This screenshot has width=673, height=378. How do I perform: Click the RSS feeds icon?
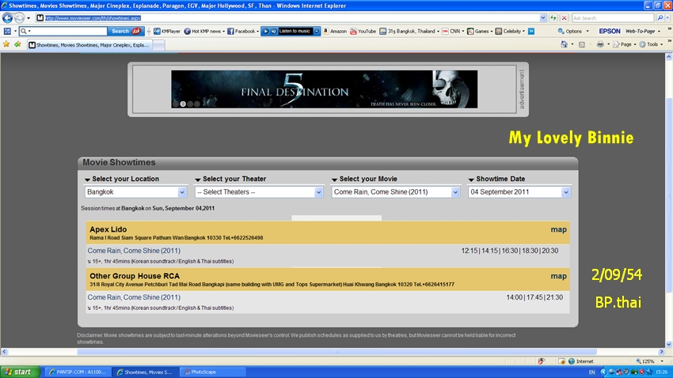(582, 44)
